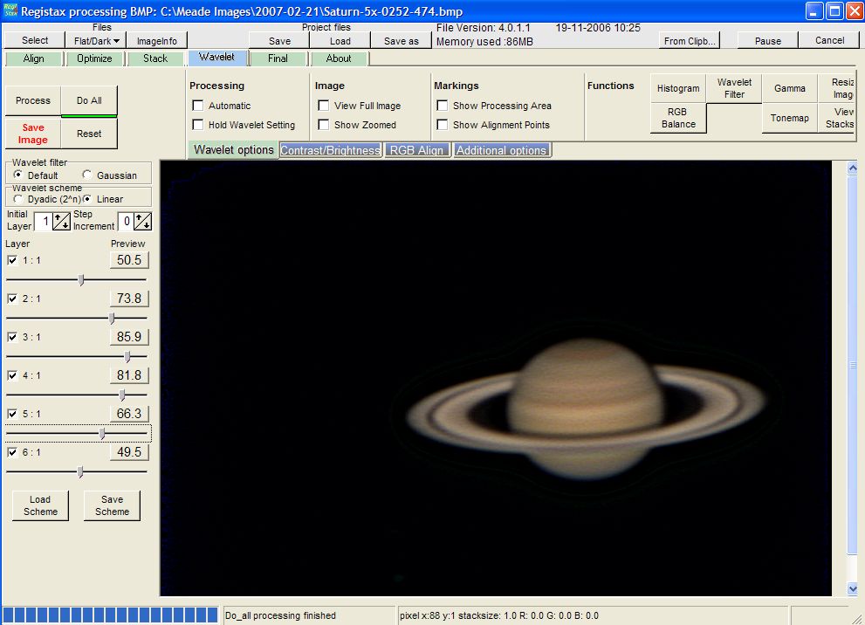This screenshot has width=865, height=625.
Task: Open the Flat/Dark dropdown
Action: click(97, 41)
